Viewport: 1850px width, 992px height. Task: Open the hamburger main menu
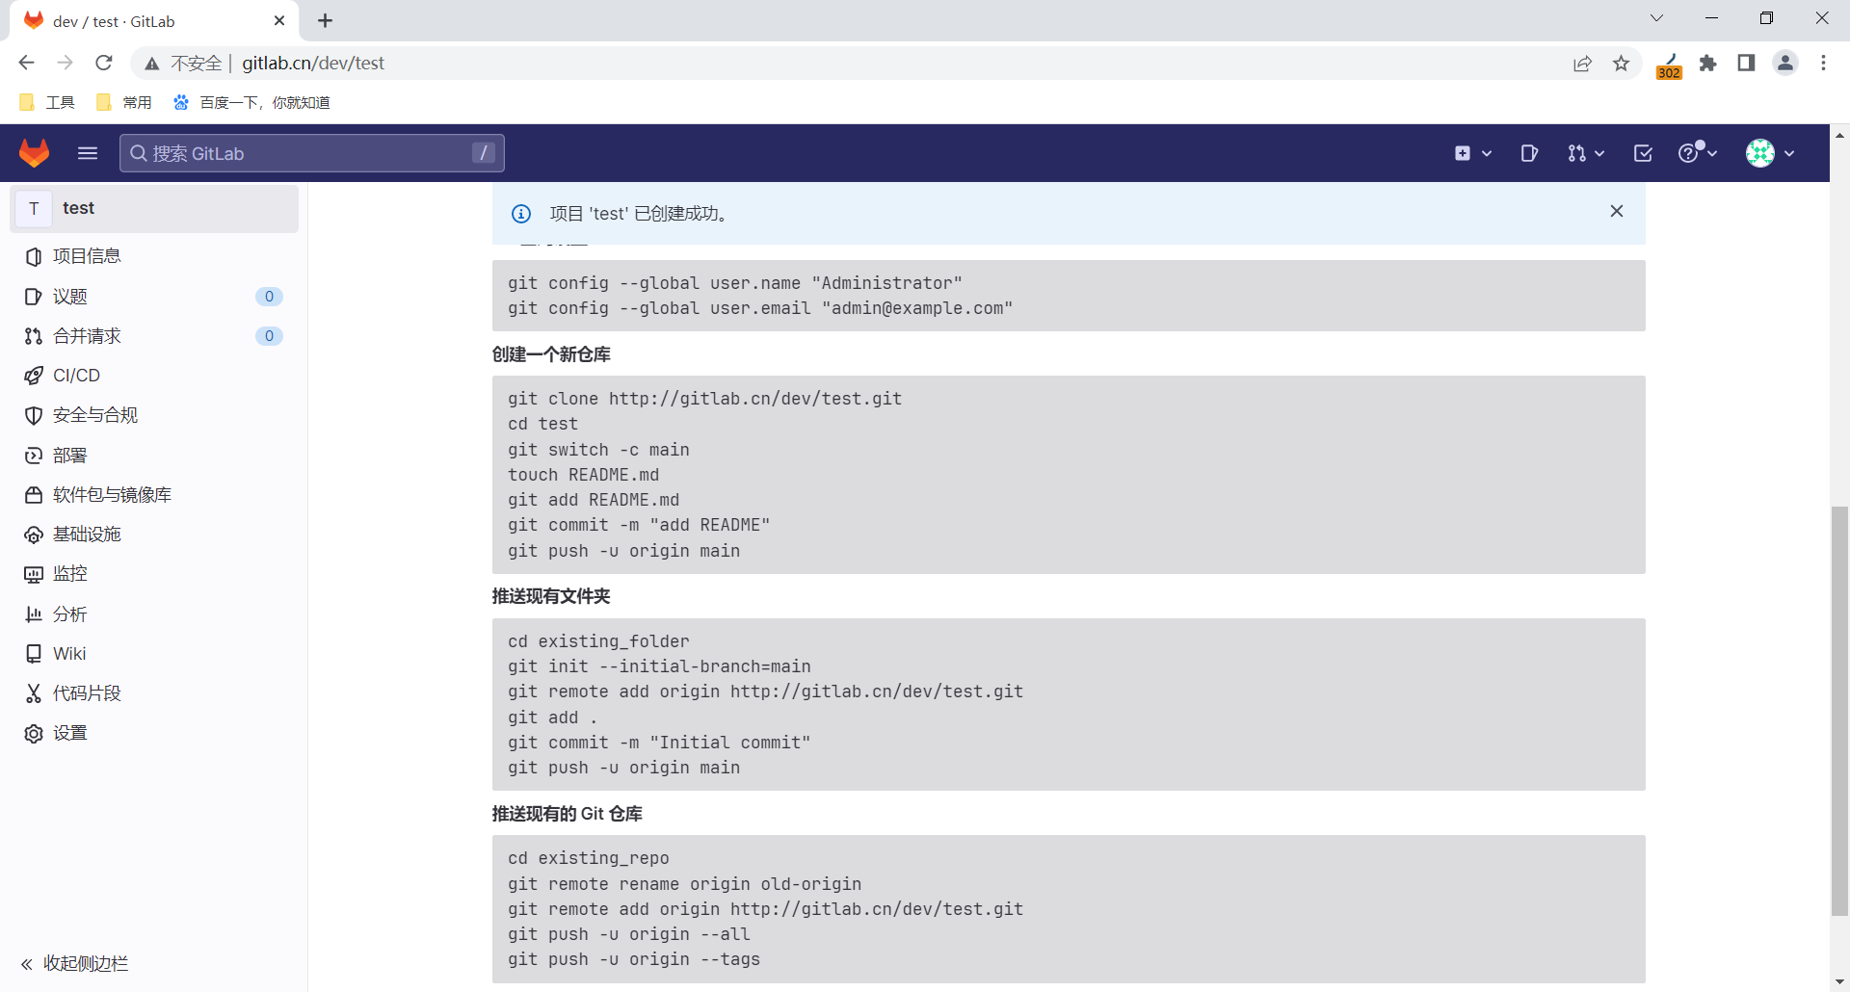[88, 153]
